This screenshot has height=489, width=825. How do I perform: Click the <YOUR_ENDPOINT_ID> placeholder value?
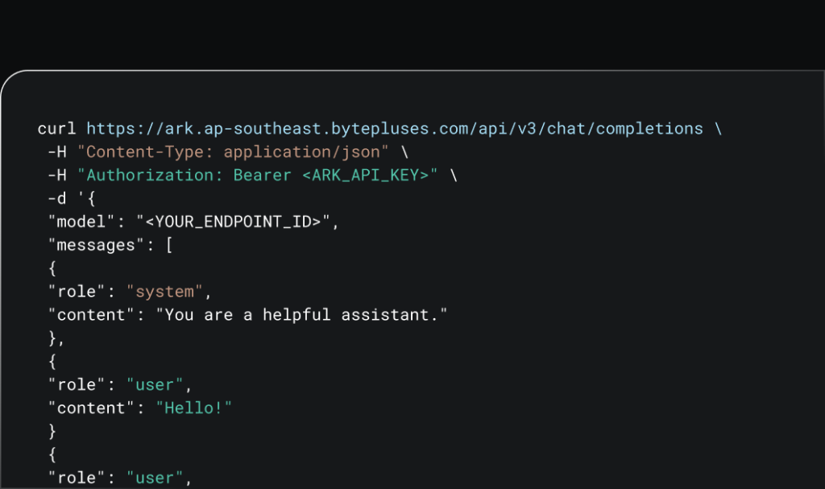coord(238,222)
